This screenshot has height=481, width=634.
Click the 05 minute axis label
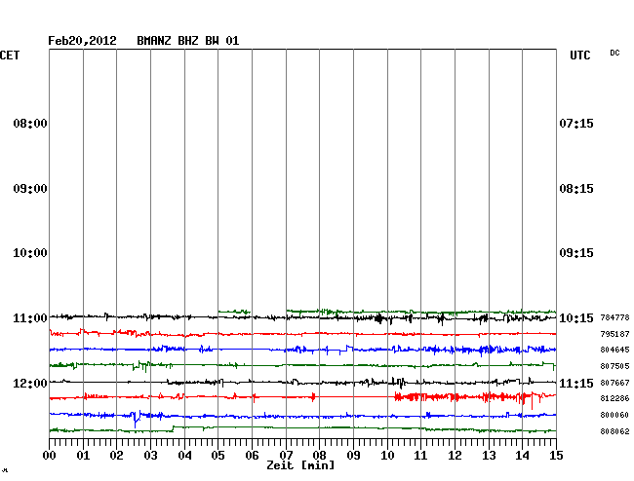[x=218, y=456]
